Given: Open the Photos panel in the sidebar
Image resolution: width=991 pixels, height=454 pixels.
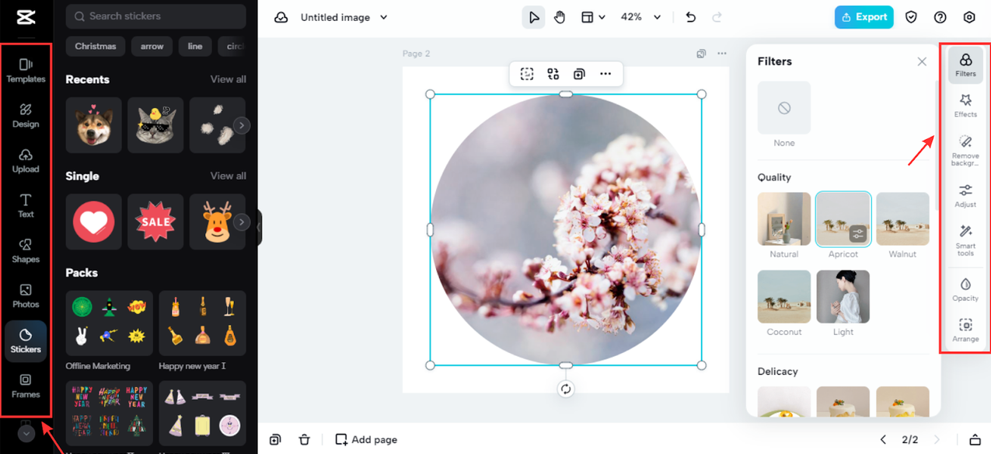Looking at the screenshot, I should coord(26,295).
